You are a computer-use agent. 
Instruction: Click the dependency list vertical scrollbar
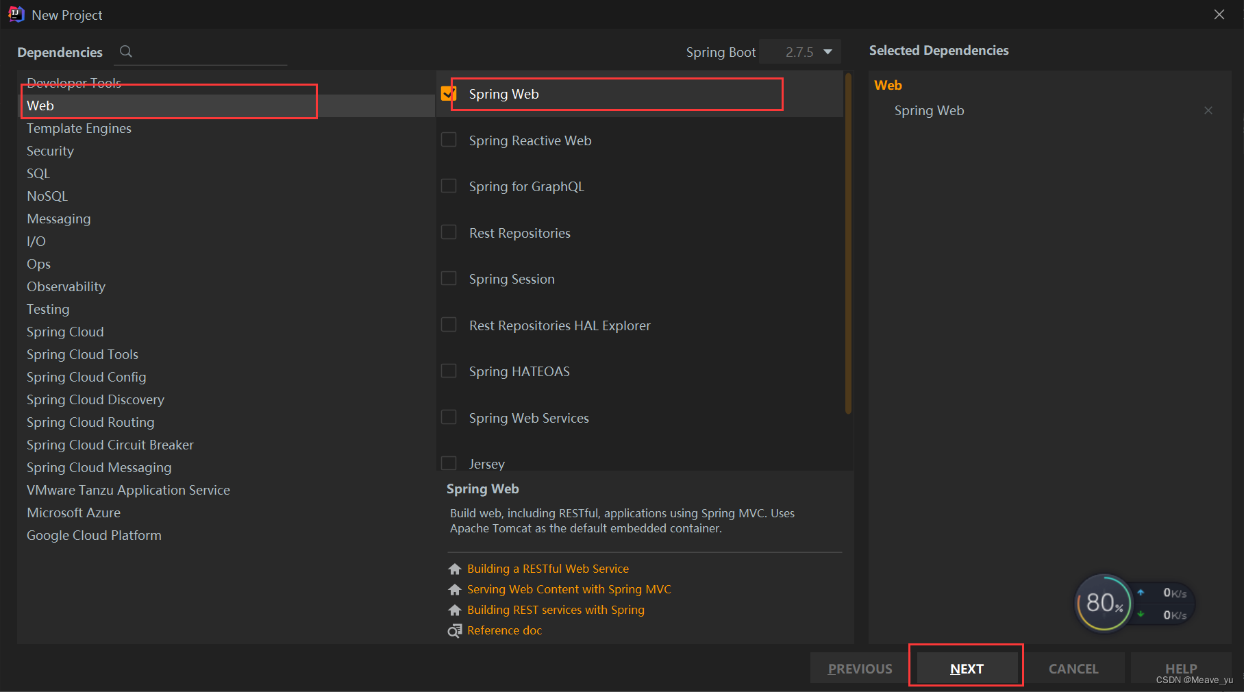[848, 244]
